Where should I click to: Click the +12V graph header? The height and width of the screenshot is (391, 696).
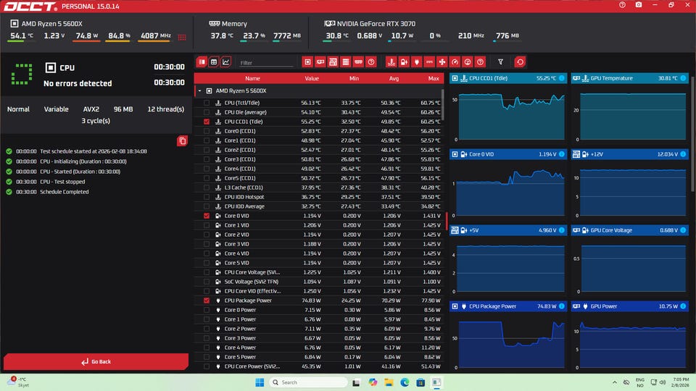pos(630,154)
